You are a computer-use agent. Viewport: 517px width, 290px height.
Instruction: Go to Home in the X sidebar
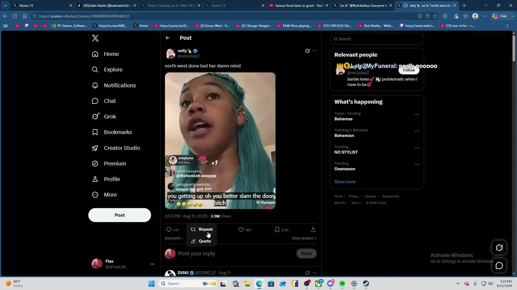105,54
